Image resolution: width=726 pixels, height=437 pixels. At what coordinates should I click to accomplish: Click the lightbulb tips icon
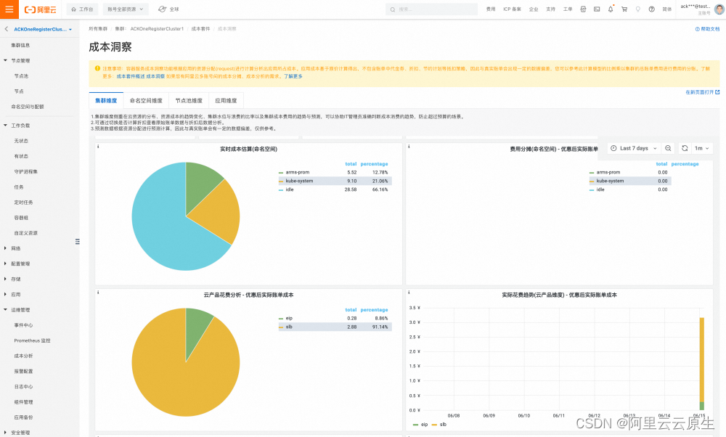coord(638,9)
